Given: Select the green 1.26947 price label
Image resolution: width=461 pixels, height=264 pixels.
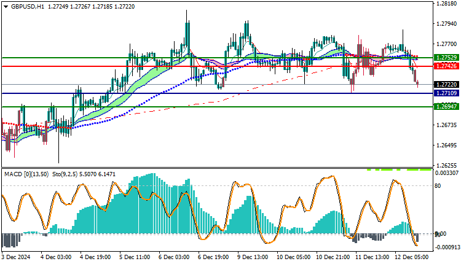Looking at the screenshot, I should click(x=447, y=106).
